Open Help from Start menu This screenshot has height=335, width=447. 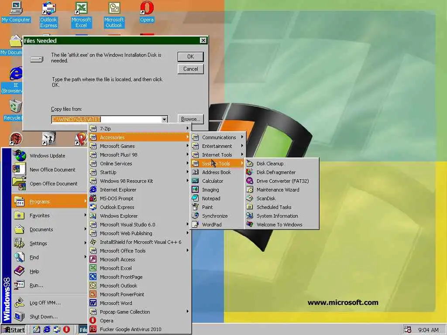(x=50, y=271)
